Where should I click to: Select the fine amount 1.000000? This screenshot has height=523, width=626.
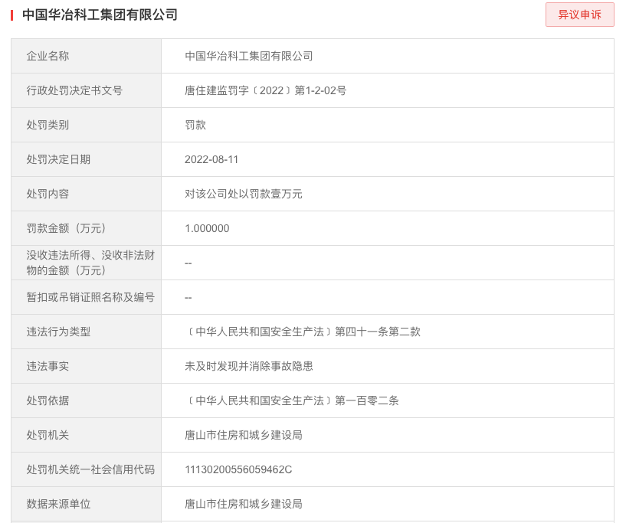(207, 228)
